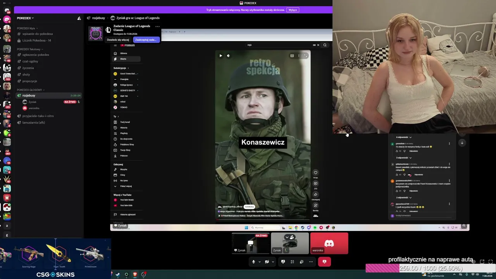This screenshot has width=496, height=279.
Task: Open the comments icon on the Short
Action: [315, 184]
